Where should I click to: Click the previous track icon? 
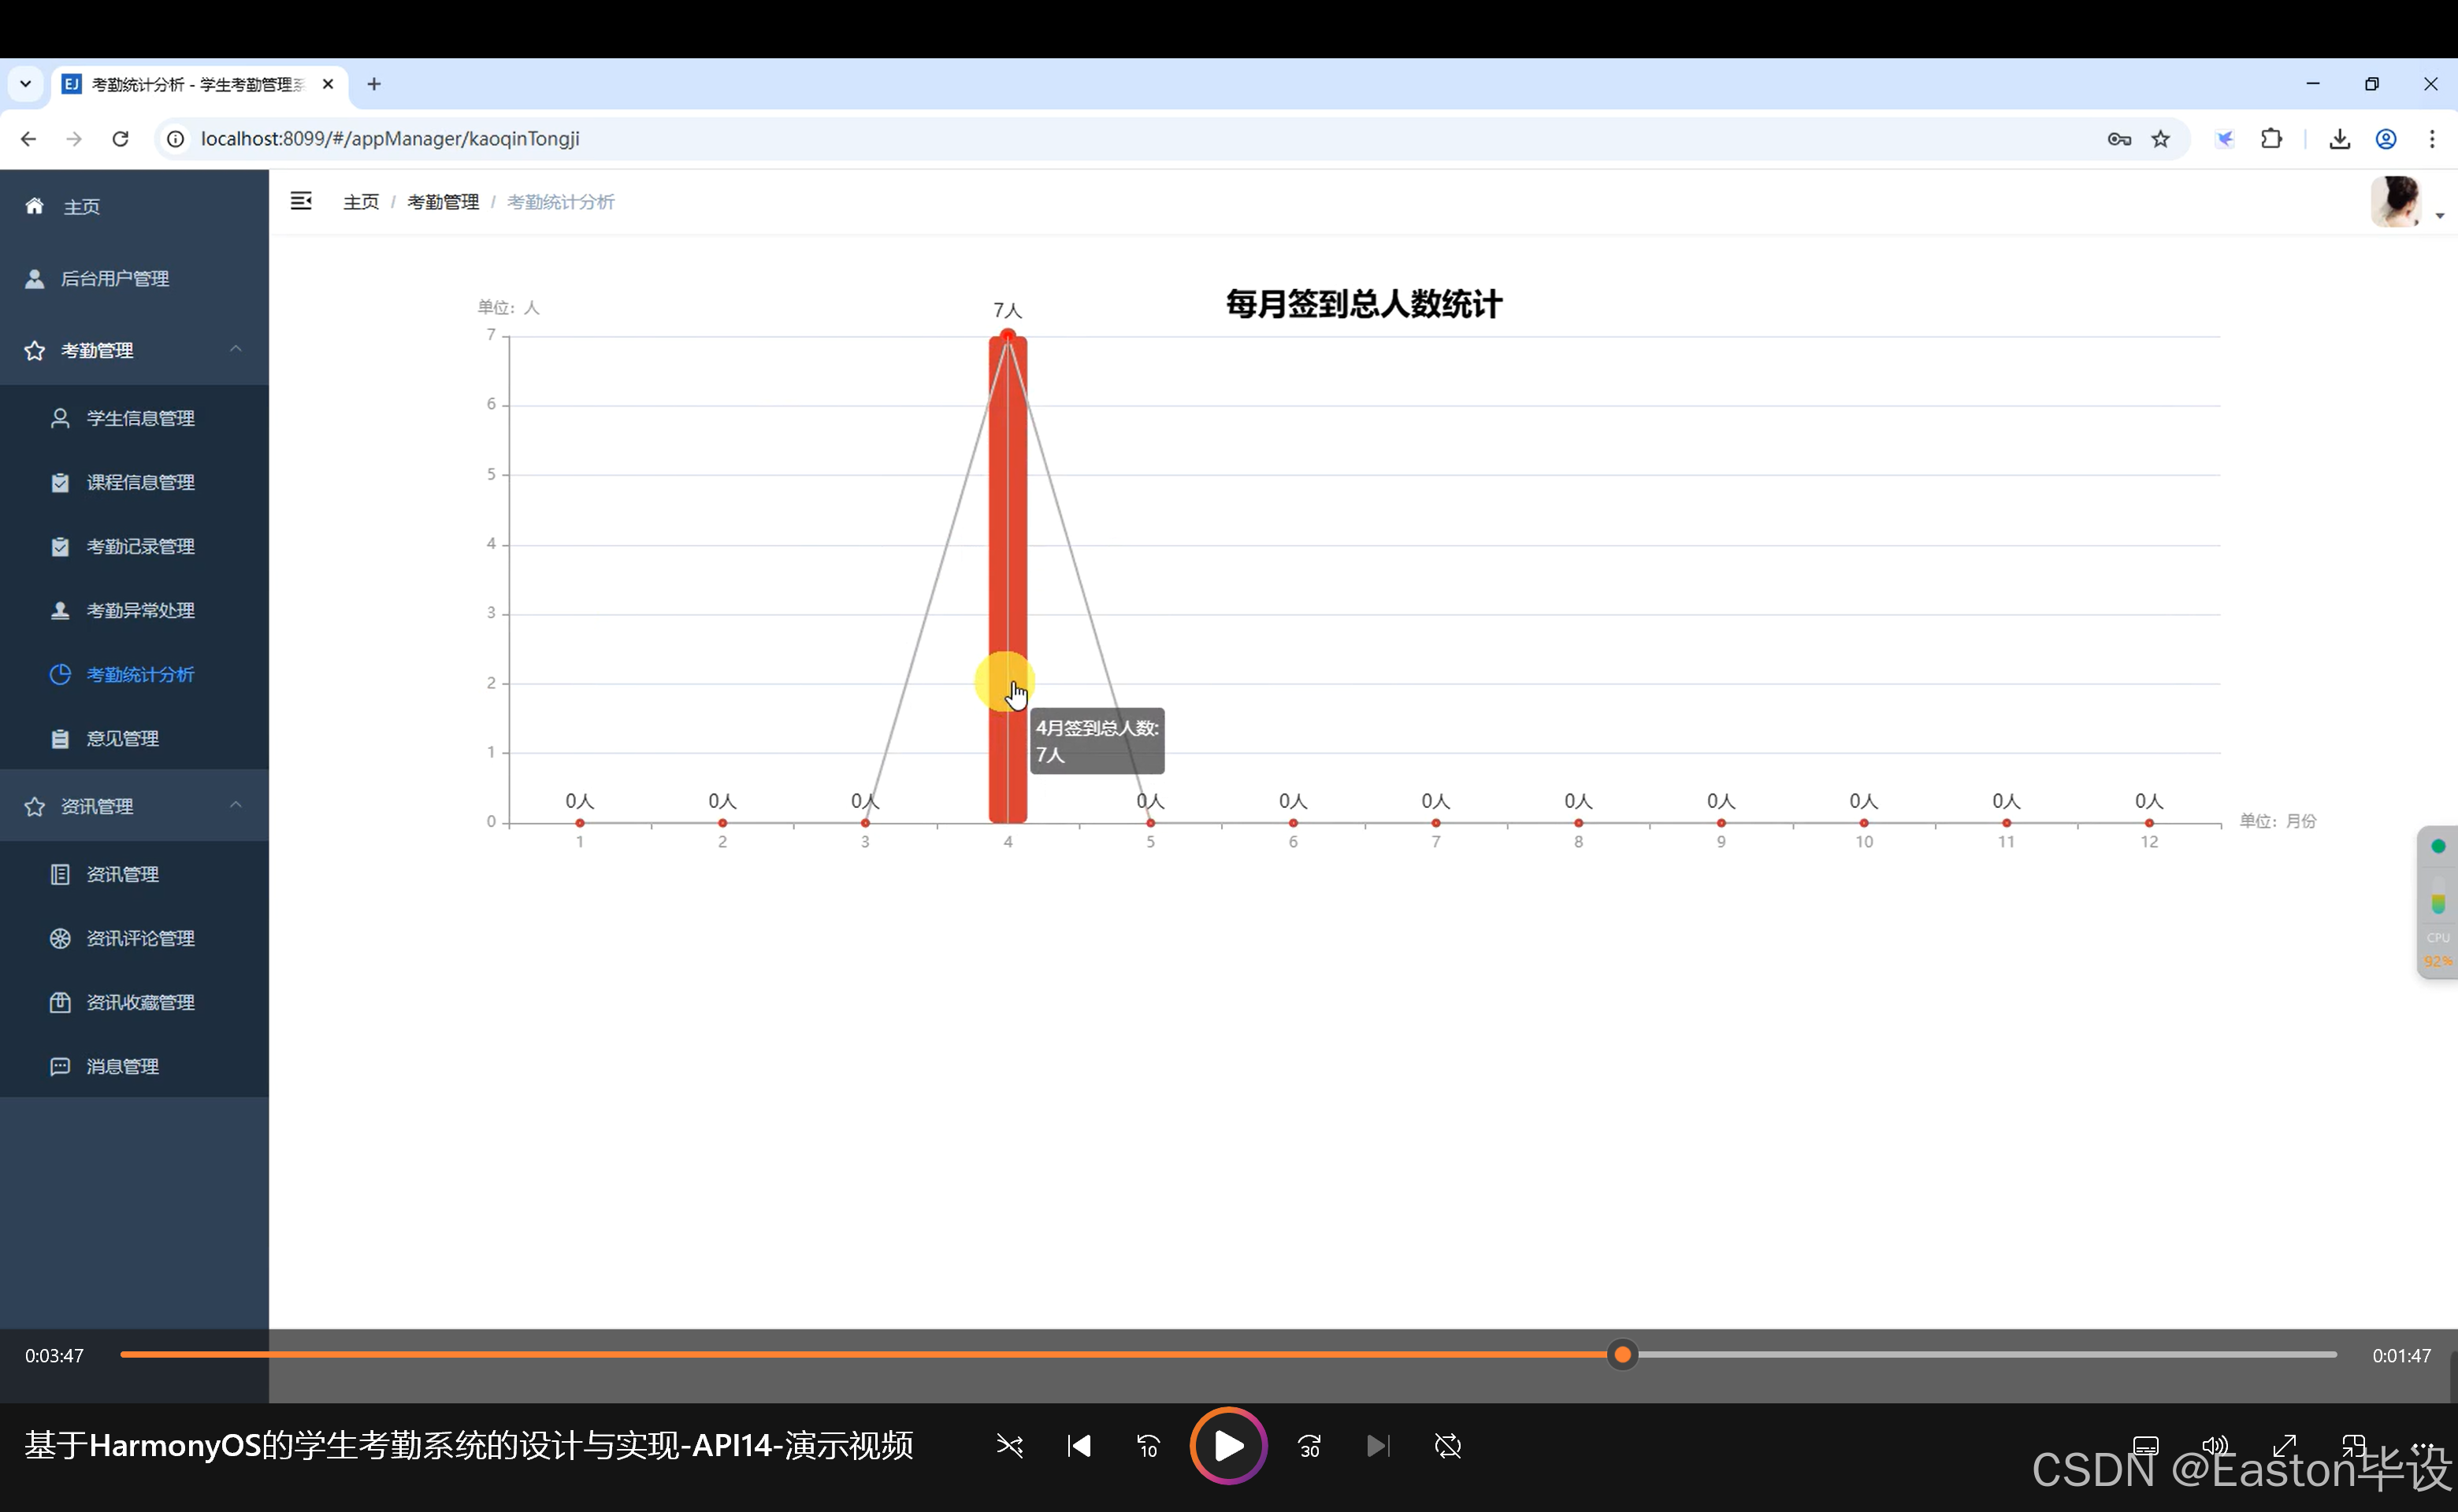point(1079,1446)
